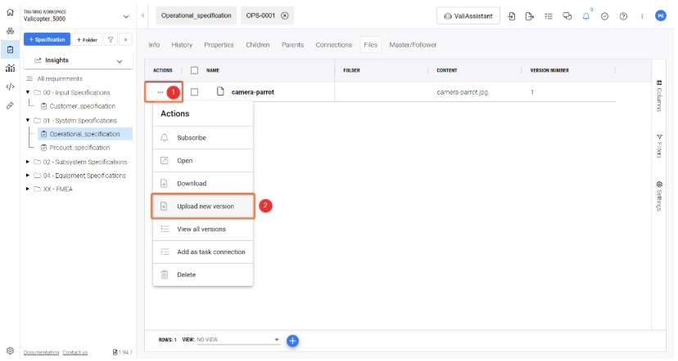Open the Valicopter_5000 workspace dropdown
Screen dimensions: 678x361
coord(125,16)
